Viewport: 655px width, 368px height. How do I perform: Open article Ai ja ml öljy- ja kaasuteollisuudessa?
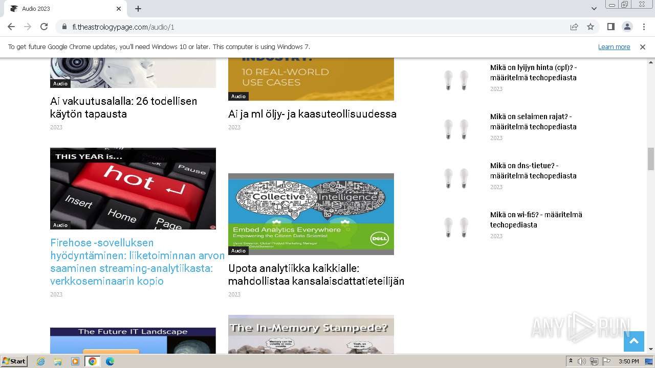312,114
